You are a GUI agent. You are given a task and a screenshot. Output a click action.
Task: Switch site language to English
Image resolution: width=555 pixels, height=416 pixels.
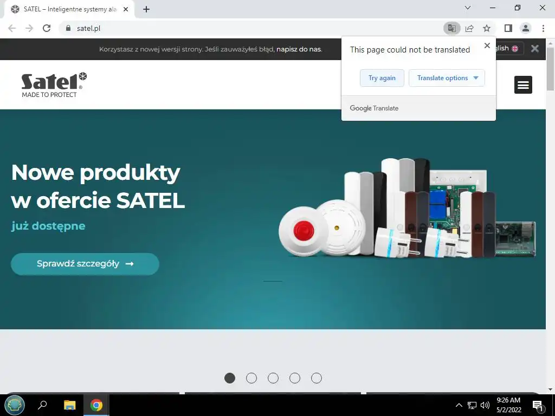(508, 48)
